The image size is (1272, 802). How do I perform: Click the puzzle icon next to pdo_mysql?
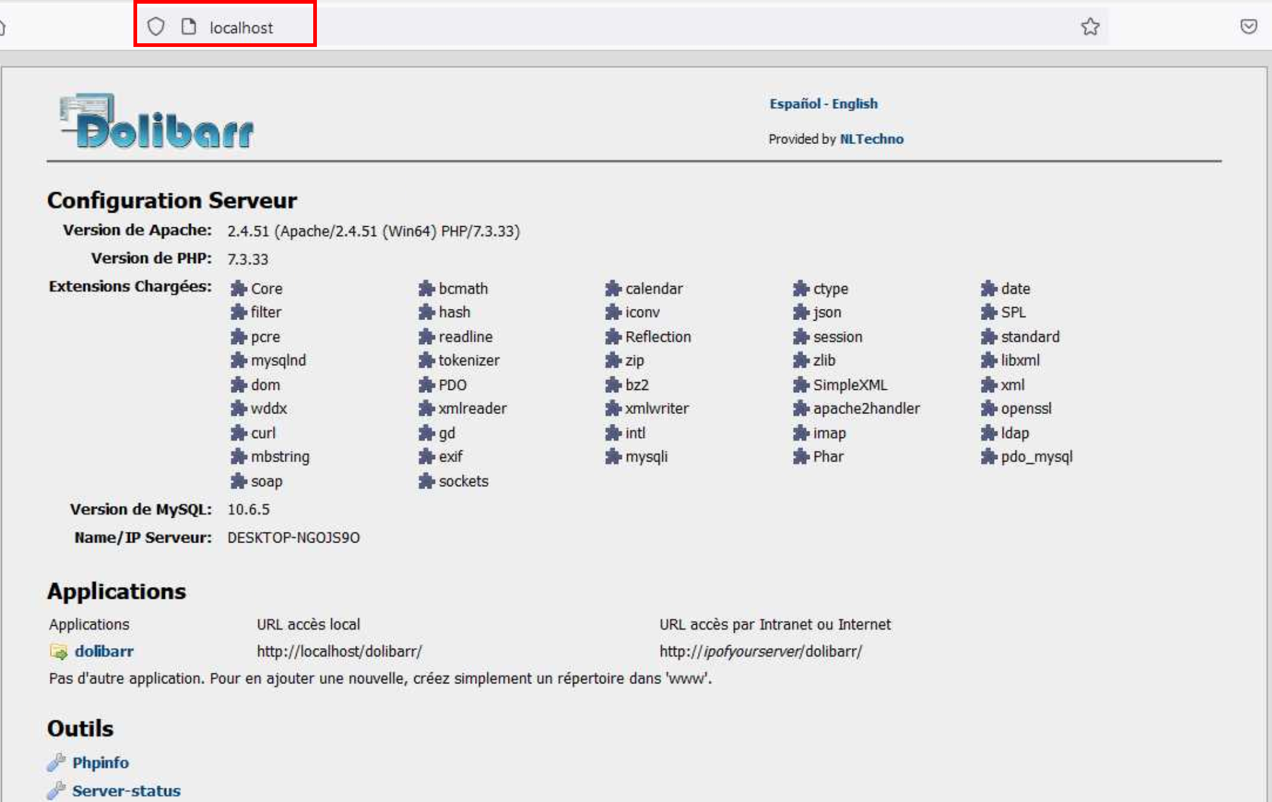(988, 457)
